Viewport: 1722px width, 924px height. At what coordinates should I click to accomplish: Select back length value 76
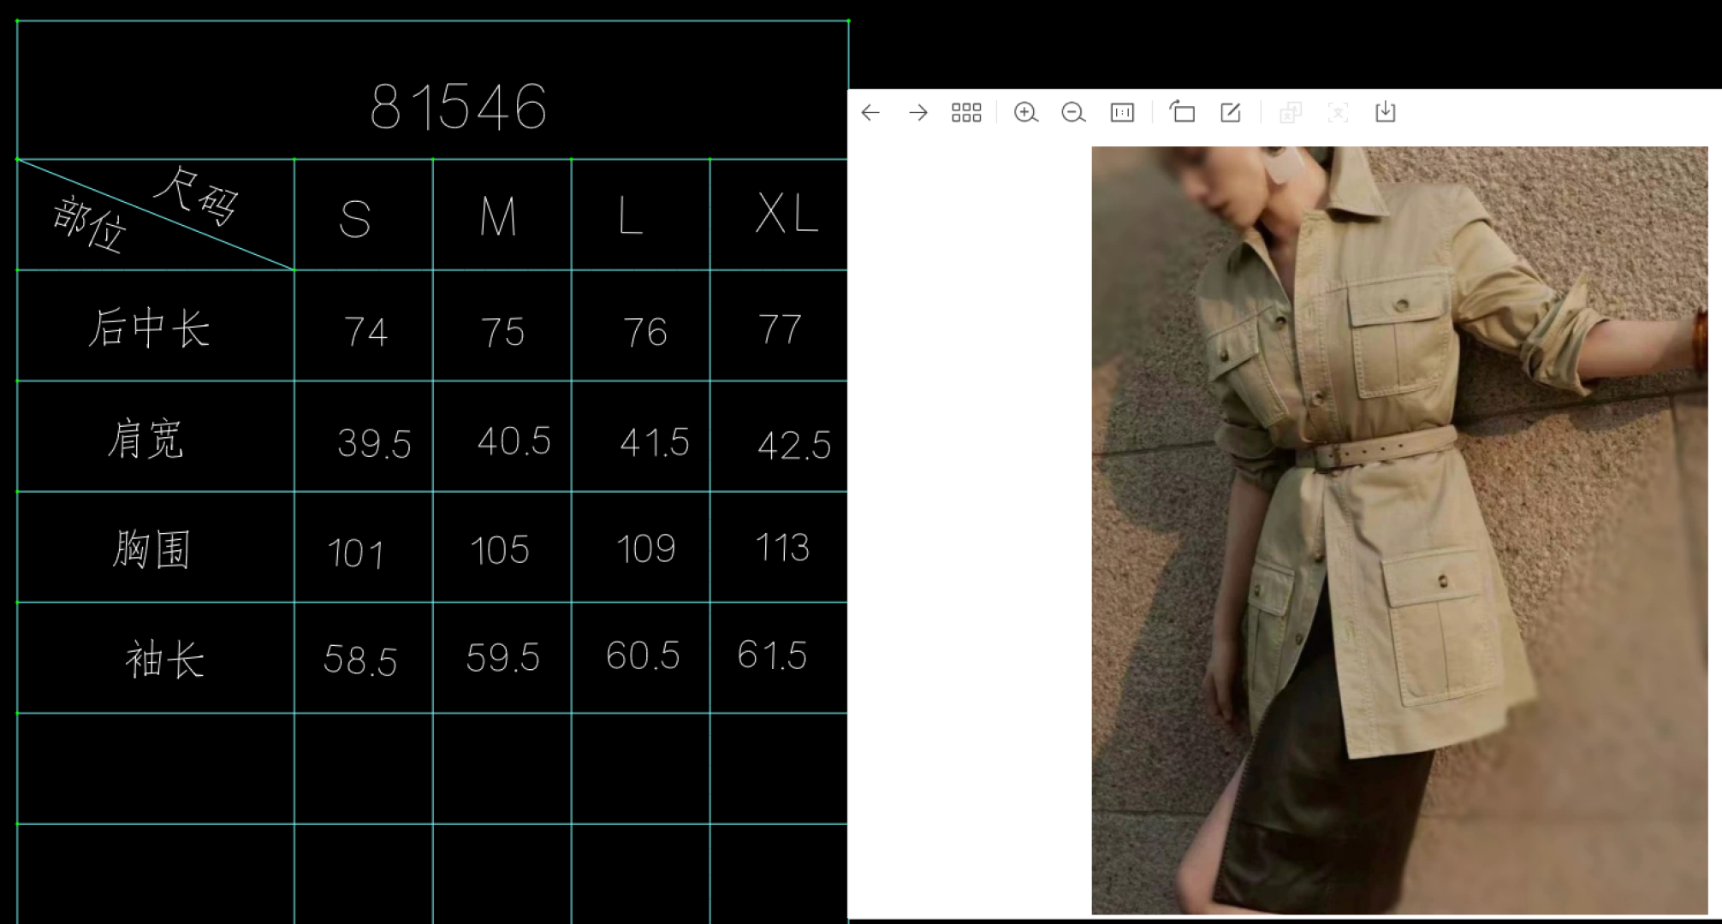pos(645,332)
